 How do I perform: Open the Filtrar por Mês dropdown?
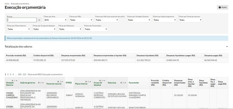coord(81,20)
